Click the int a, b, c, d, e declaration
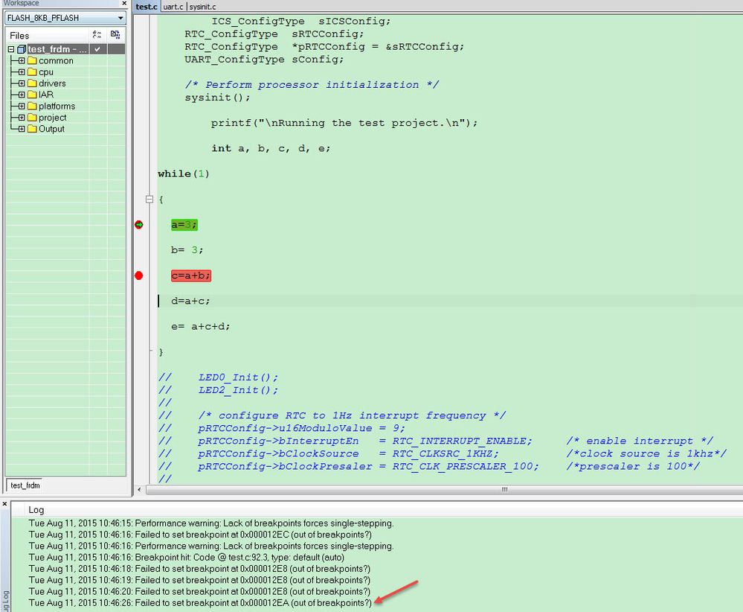 [271, 148]
